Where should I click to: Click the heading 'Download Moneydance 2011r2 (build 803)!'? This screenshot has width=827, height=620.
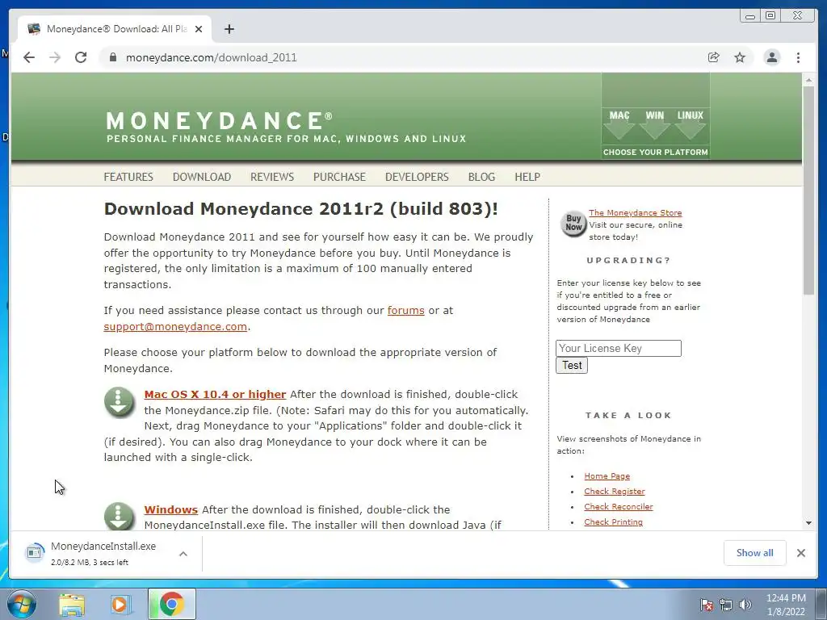pos(300,209)
